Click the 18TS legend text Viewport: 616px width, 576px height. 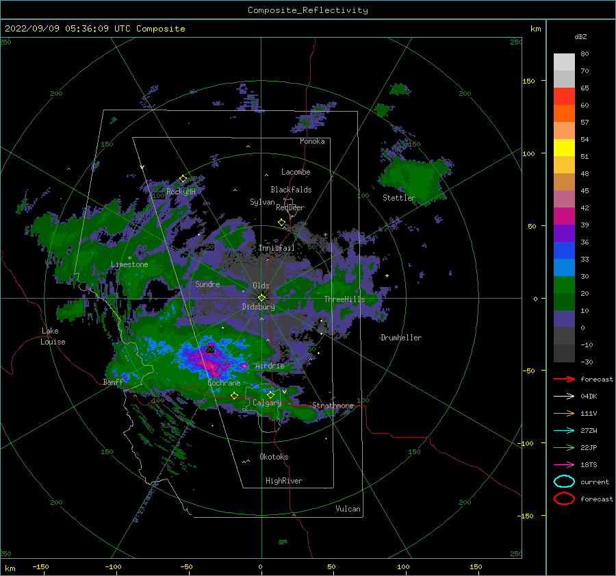[589, 465]
